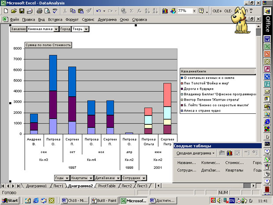The width and height of the screenshot is (273, 205).
Task: Click the 'Дорога в будущее' legend color swatch
Action: coord(182,88)
